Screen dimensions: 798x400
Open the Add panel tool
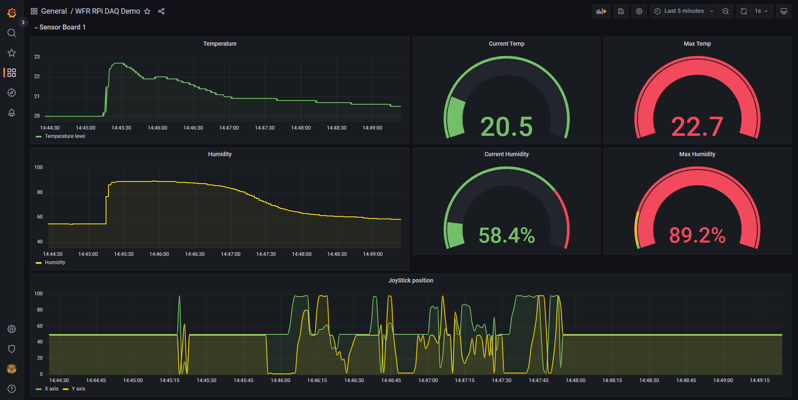point(601,11)
